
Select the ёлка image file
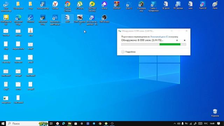30,32
